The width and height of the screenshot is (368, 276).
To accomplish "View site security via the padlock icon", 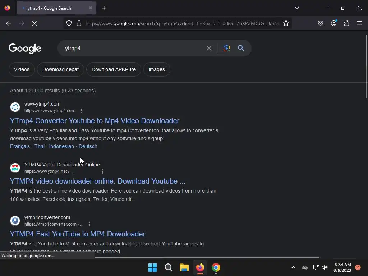I will click(79, 23).
